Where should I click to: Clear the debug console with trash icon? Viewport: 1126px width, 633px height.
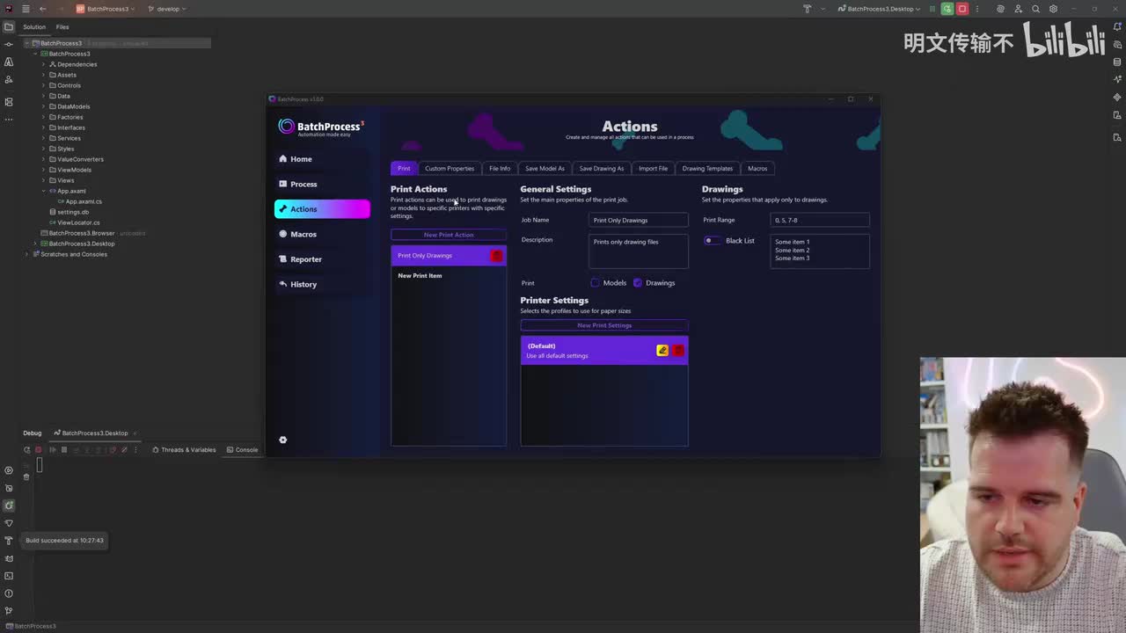point(26,477)
